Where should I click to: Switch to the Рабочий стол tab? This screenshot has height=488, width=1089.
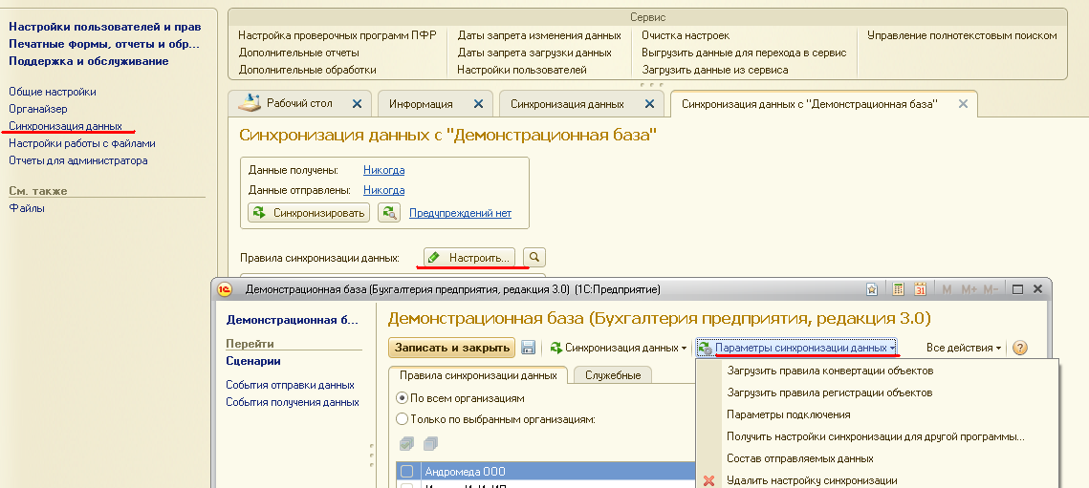coord(299,104)
